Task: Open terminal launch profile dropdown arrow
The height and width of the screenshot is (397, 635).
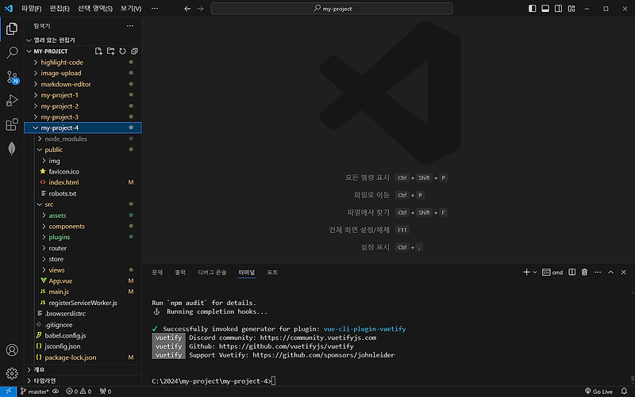Action: click(x=535, y=273)
